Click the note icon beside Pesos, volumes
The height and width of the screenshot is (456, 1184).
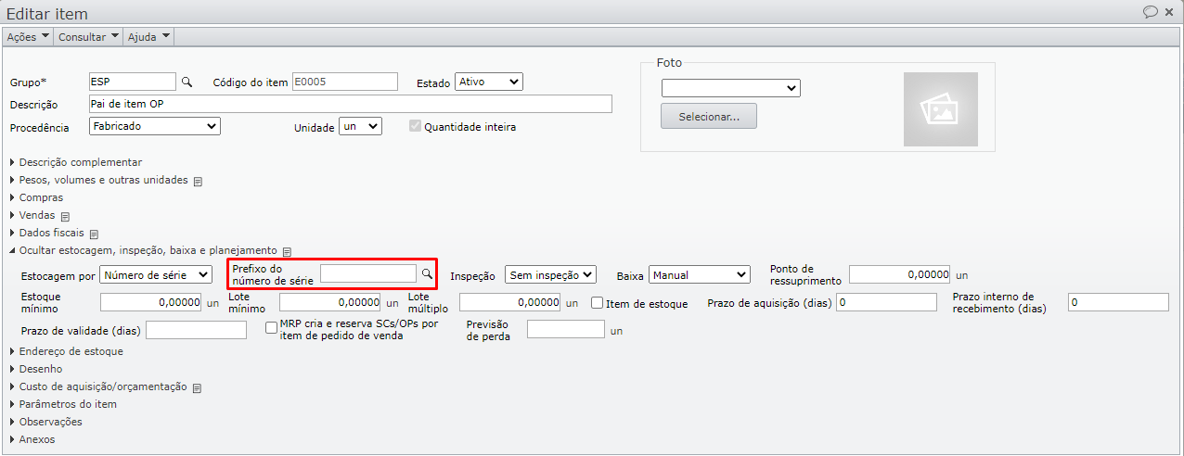[x=198, y=181]
